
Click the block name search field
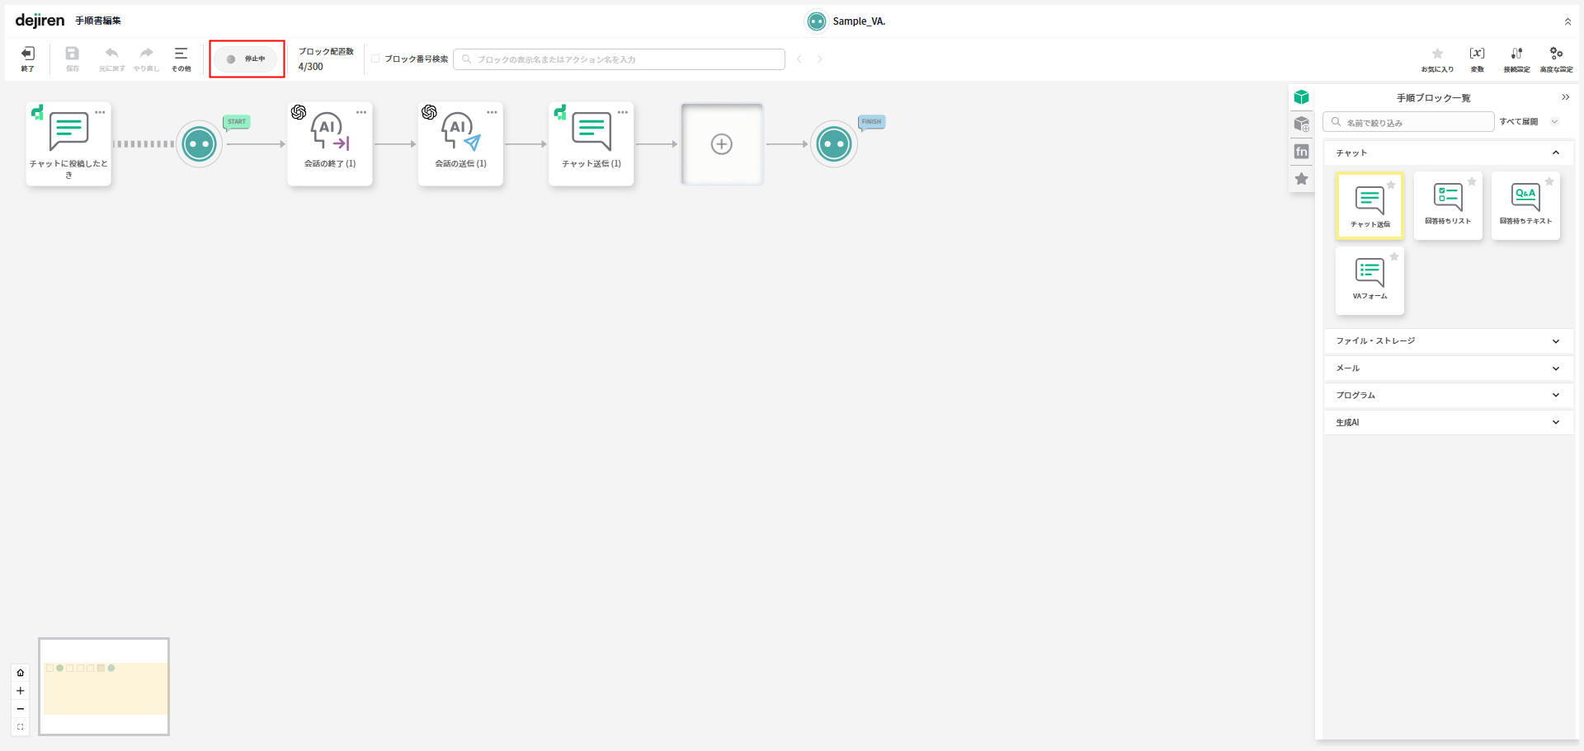[619, 59]
